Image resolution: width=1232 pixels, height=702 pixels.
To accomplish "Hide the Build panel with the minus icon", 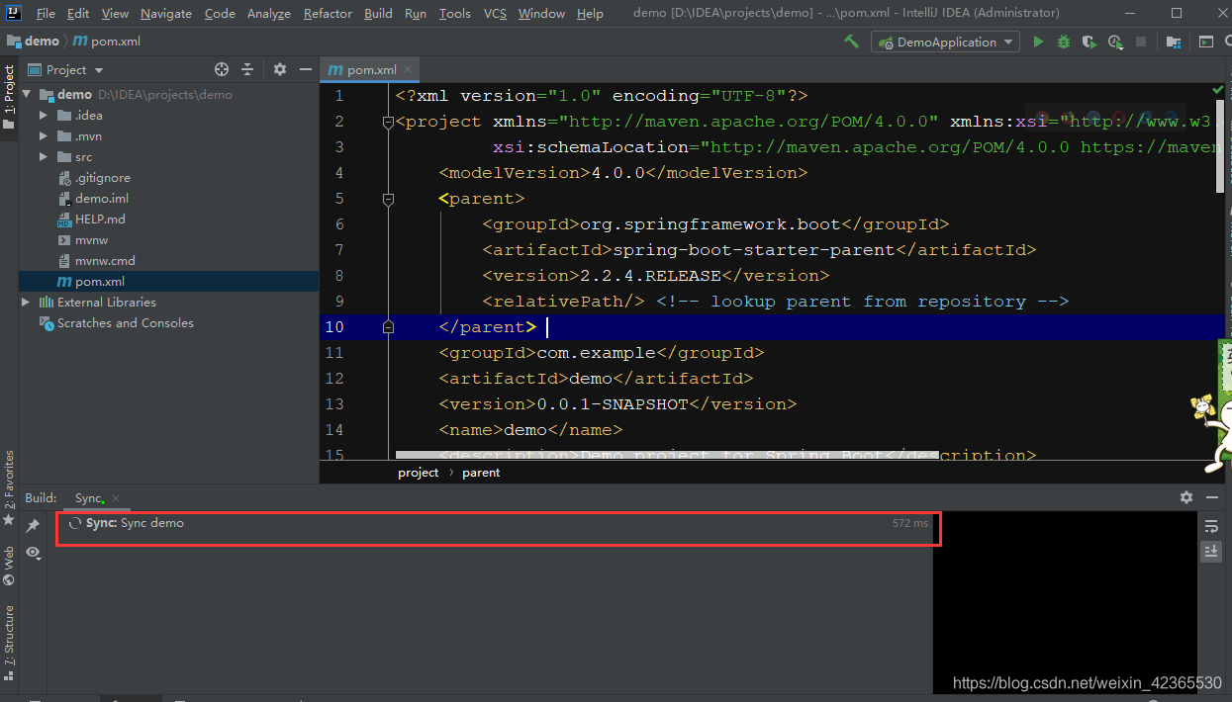I will tap(1213, 497).
